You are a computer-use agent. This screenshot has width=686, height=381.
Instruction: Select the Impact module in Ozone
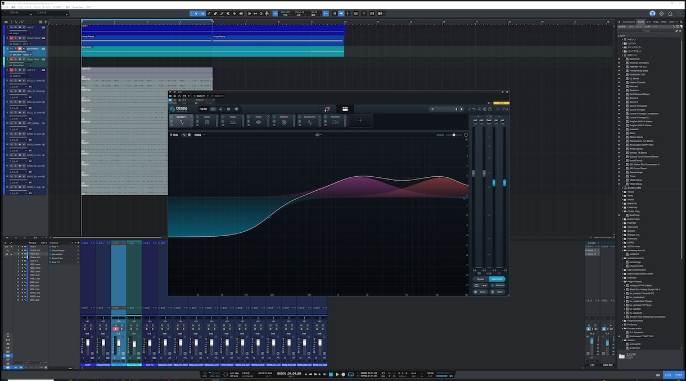207,121
